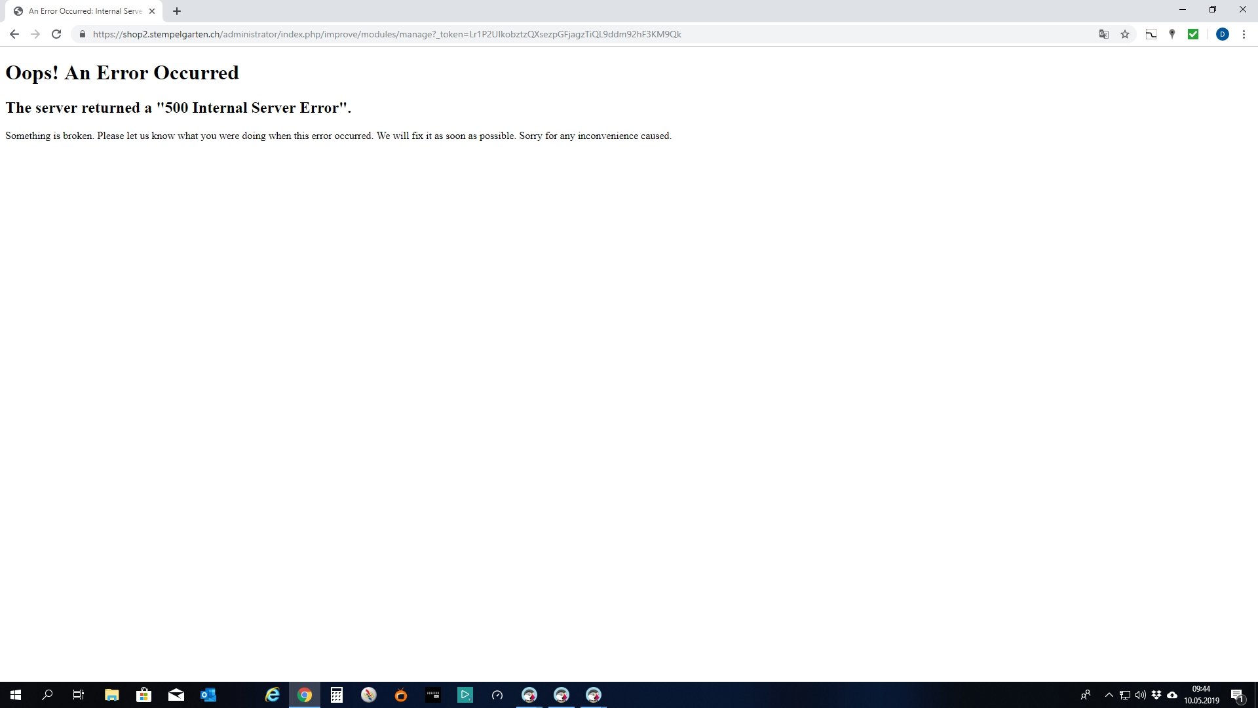Close the An Error Occurred tab

click(152, 11)
